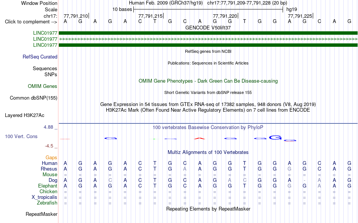The height and width of the screenshot is (223, 358).
Task: Open 'Publications: Sequences in Scientific Articles' track title
Action: click(x=208, y=63)
